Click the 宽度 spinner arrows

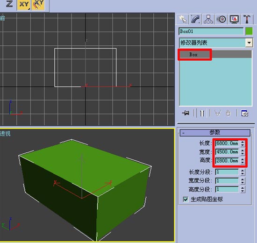tap(243, 152)
